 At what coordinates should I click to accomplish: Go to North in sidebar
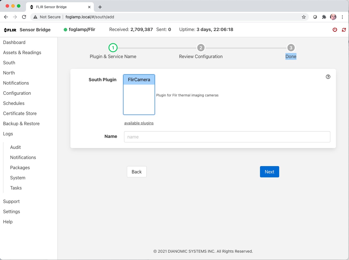tap(9, 73)
